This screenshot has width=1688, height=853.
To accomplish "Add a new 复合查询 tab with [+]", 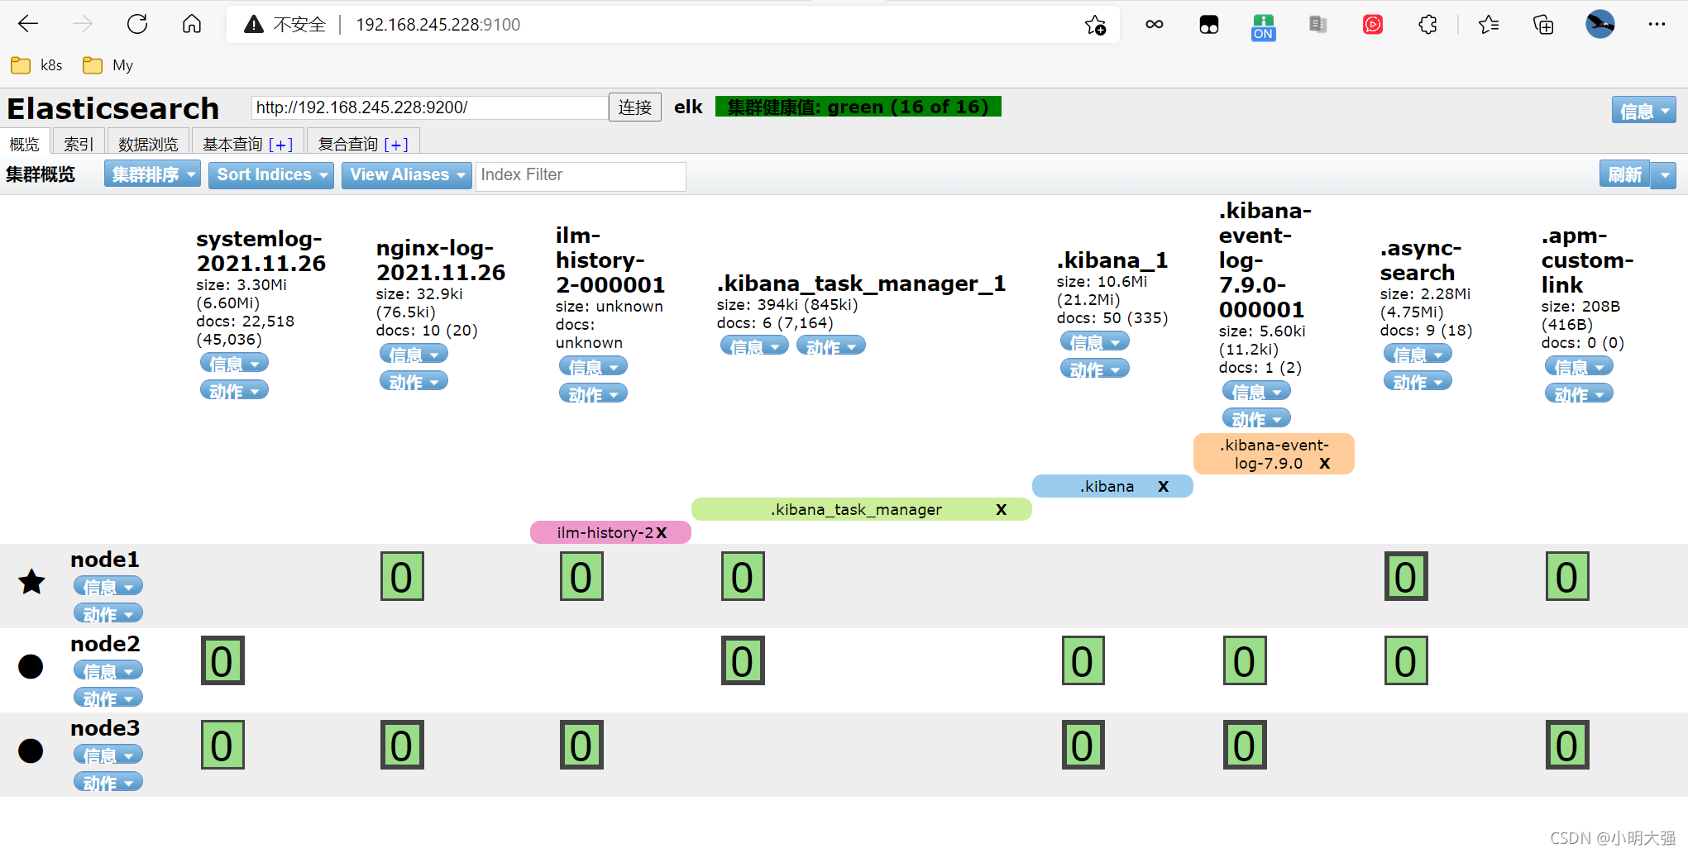I will (x=396, y=145).
